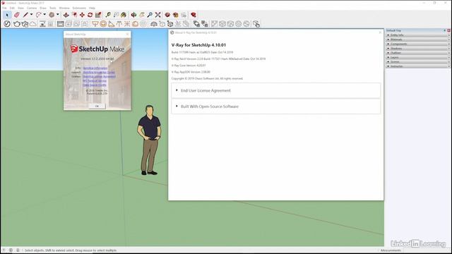Expand Built With Open-Source Software section
452x254 pixels.
276,107
